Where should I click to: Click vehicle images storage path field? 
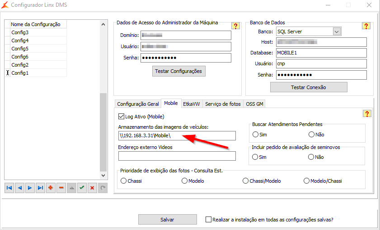coord(177,135)
